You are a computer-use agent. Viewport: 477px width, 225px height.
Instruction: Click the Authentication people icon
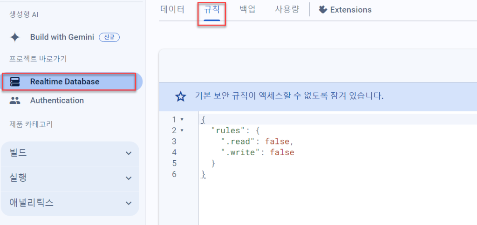click(x=15, y=101)
